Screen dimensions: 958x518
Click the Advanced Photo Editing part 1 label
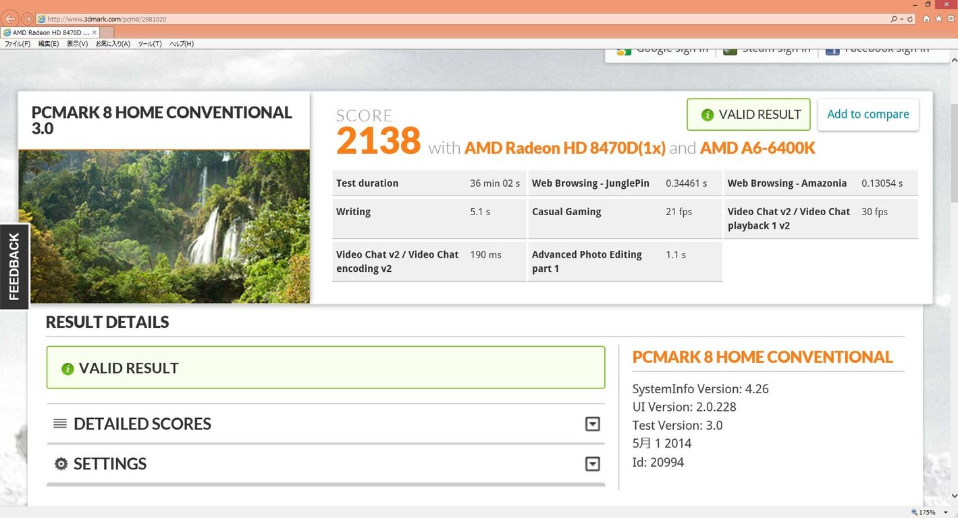click(x=587, y=262)
